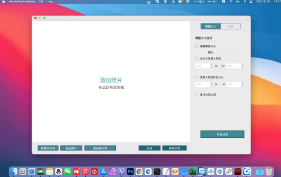Click the 移除所有 button

tap(174, 148)
